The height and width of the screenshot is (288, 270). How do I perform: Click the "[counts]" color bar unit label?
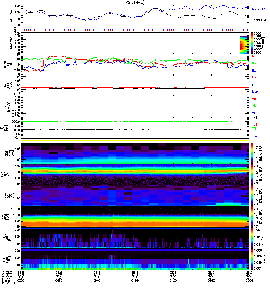[263, 43]
